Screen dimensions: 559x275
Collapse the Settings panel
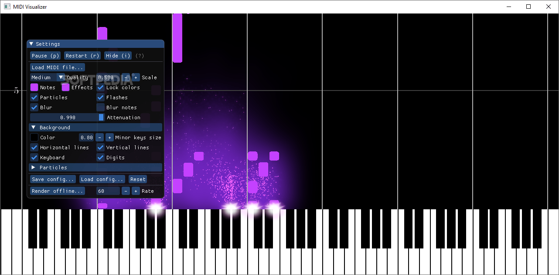tap(31, 44)
